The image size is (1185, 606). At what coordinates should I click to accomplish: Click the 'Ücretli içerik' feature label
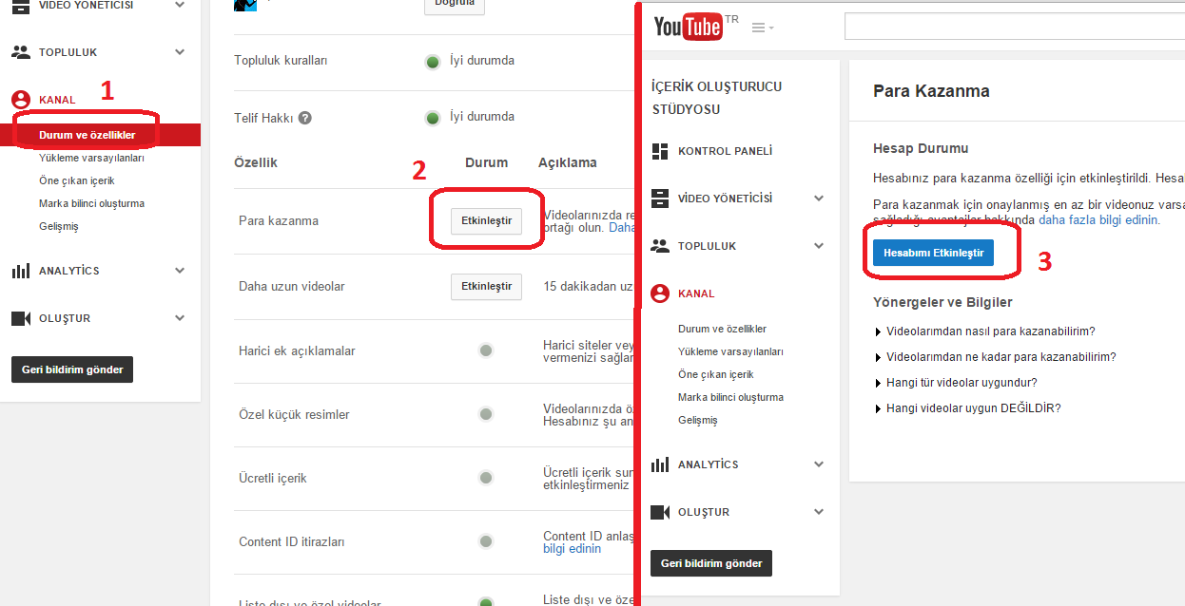tap(273, 478)
